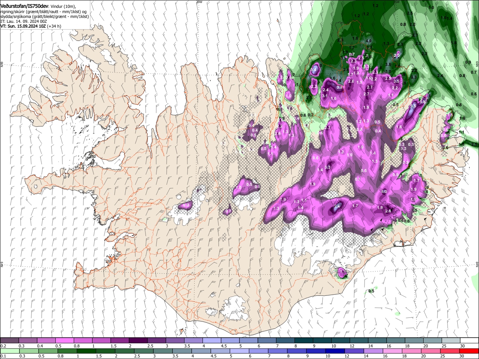Select the 'Vindur (10m),' header text
Image resolution: width=479 pixels, height=359 pixels.
click(63, 6)
